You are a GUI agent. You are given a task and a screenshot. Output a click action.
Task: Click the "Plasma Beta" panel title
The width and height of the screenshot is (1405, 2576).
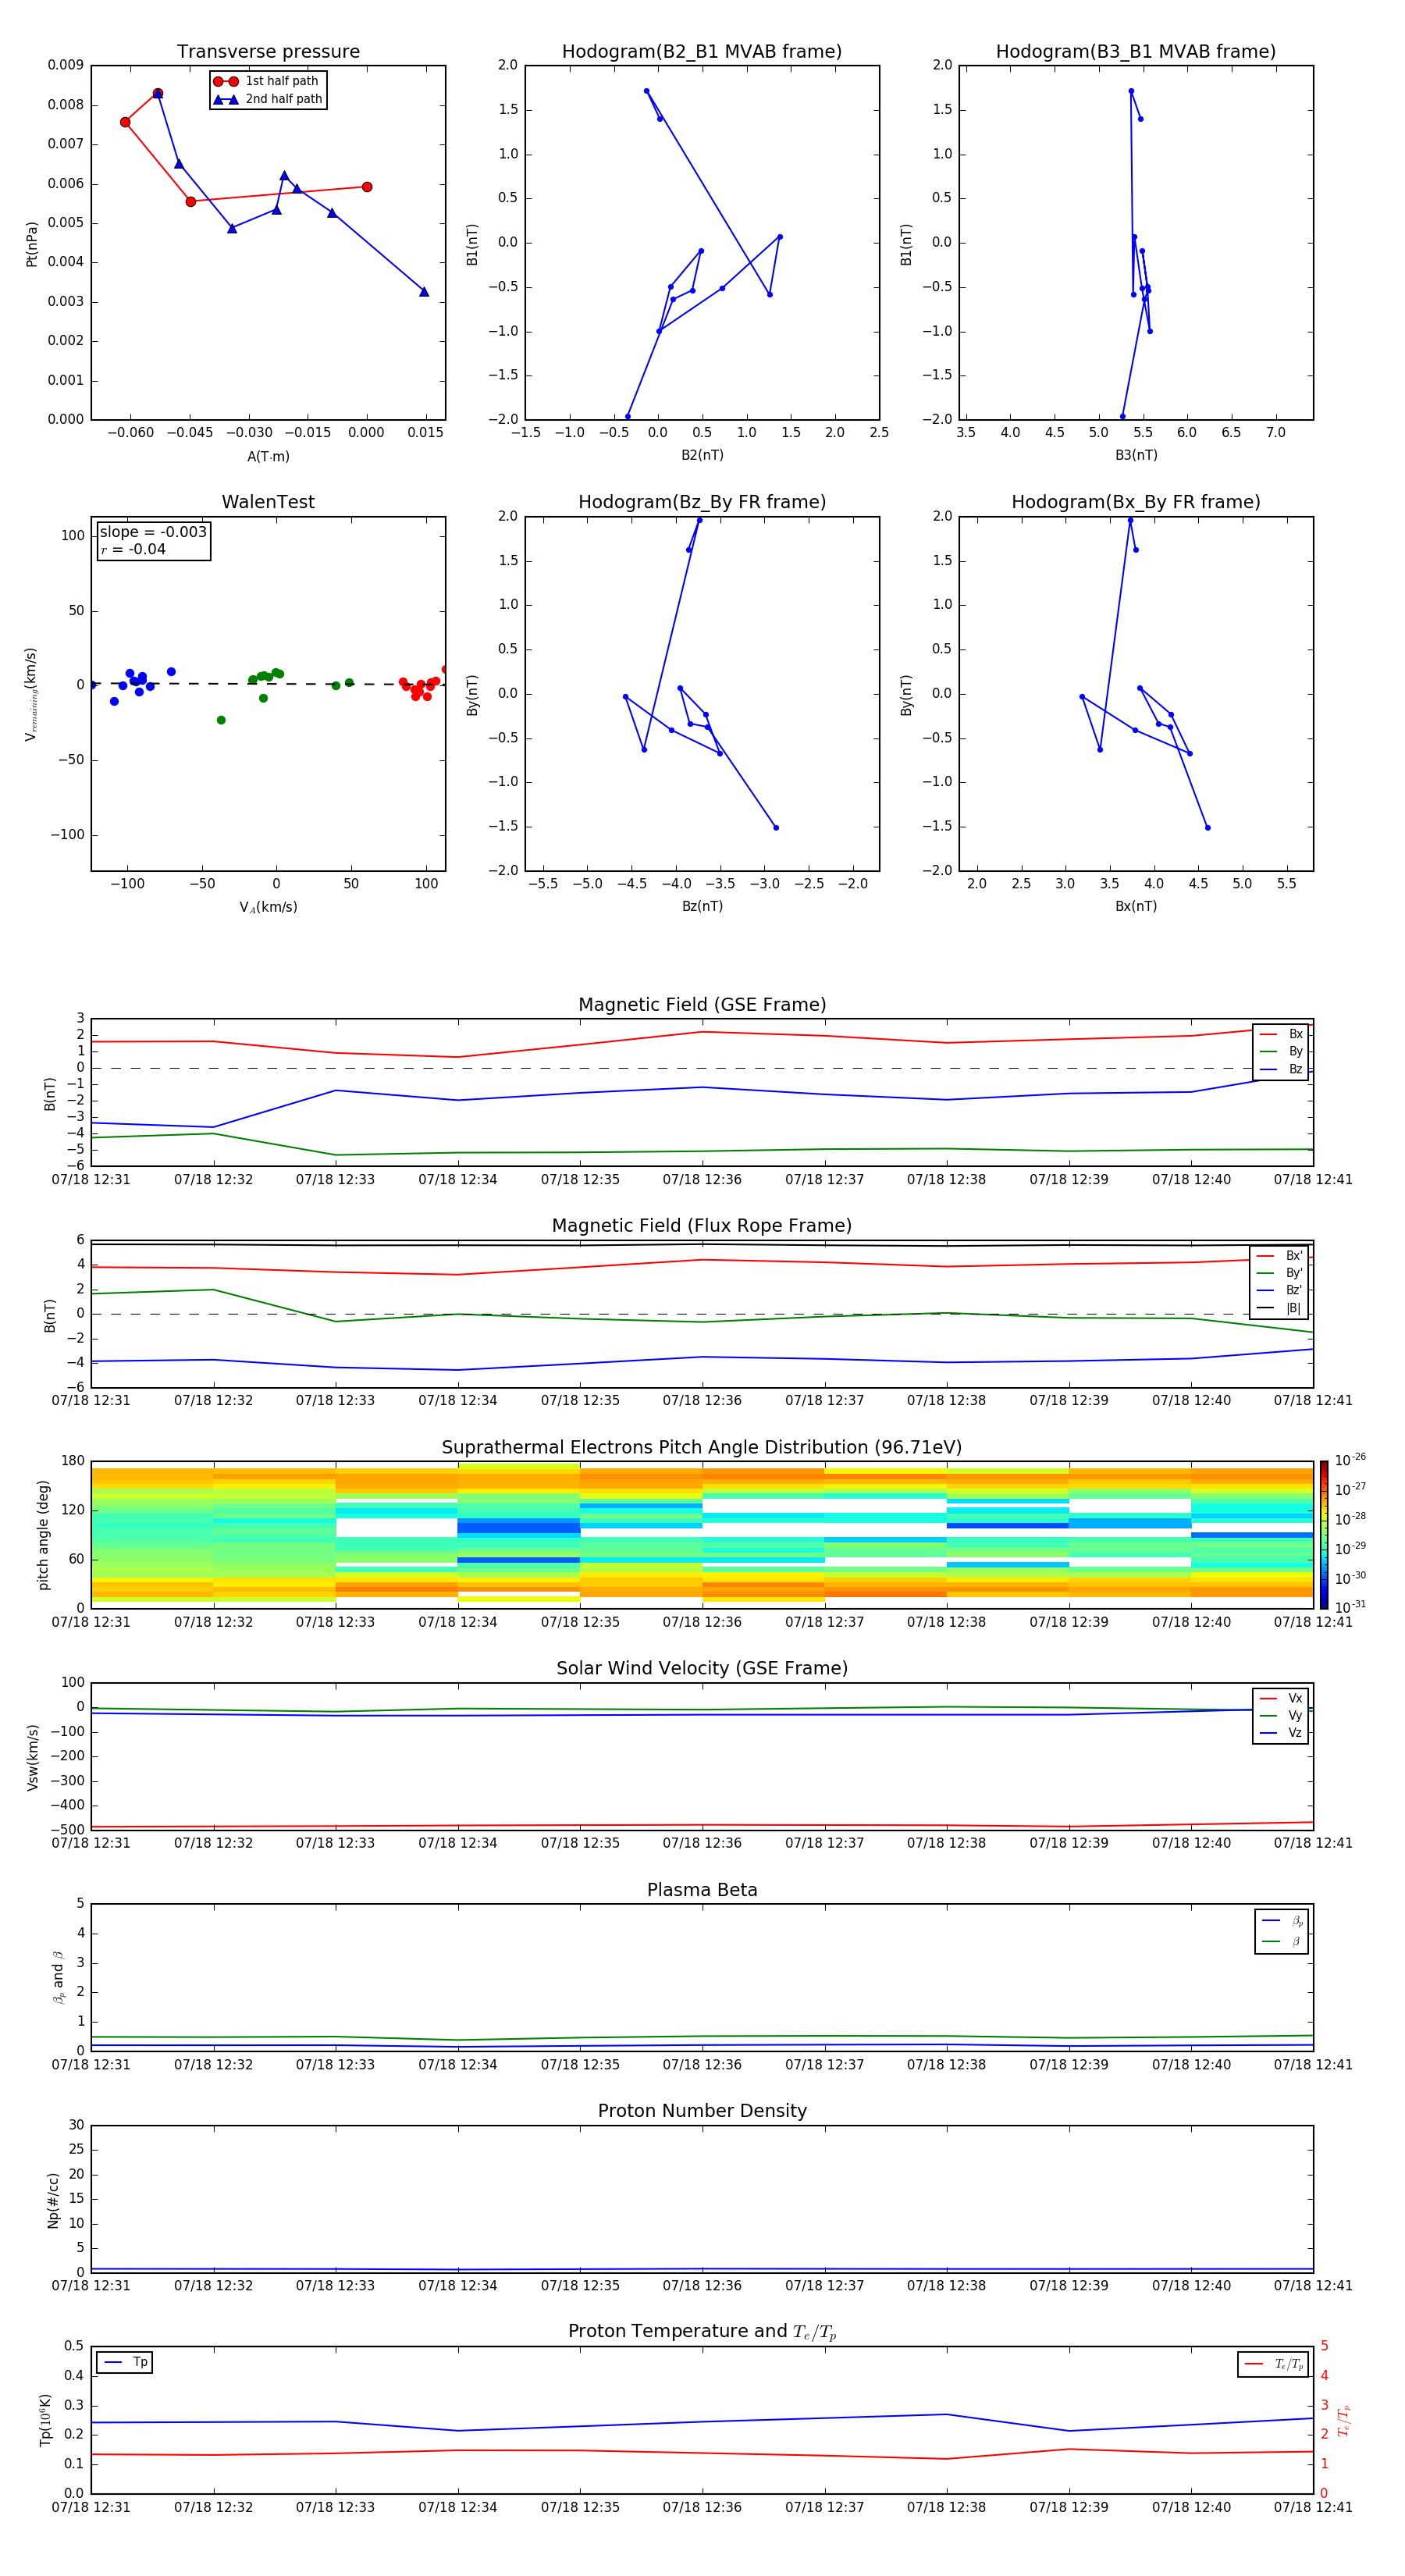pyautogui.click(x=702, y=1890)
